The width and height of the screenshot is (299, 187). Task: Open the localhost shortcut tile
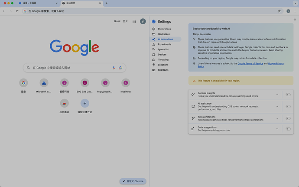click(x=126, y=85)
